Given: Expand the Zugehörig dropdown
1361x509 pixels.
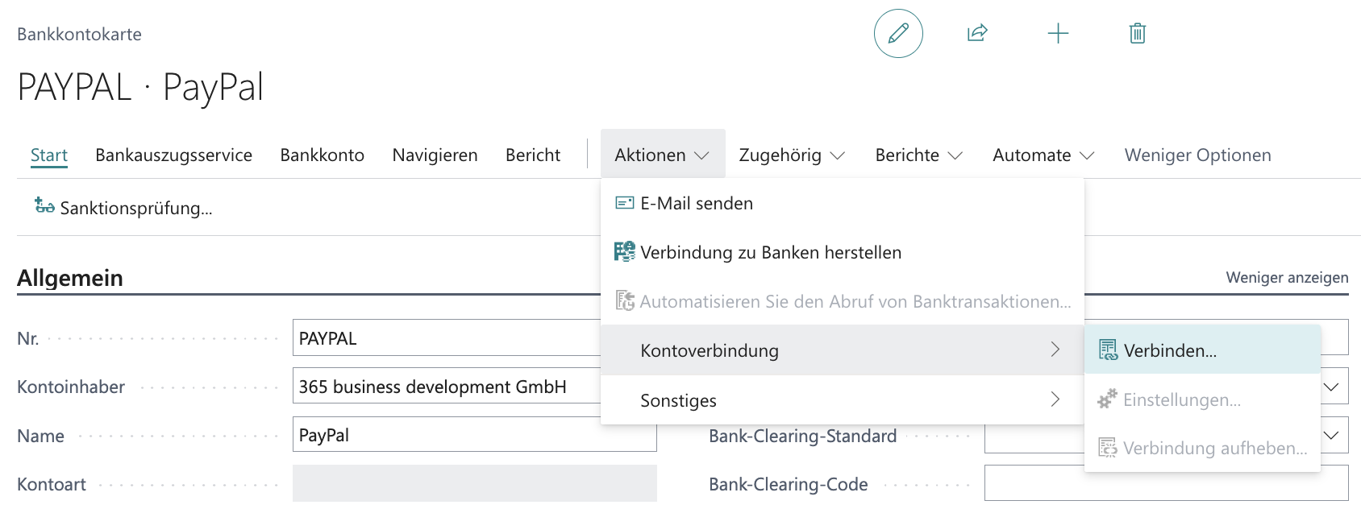Looking at the screenshot, I should 791,155.
